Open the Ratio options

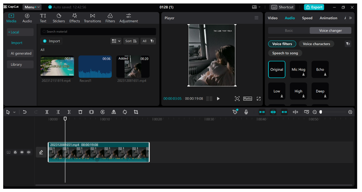coord(248,99)
